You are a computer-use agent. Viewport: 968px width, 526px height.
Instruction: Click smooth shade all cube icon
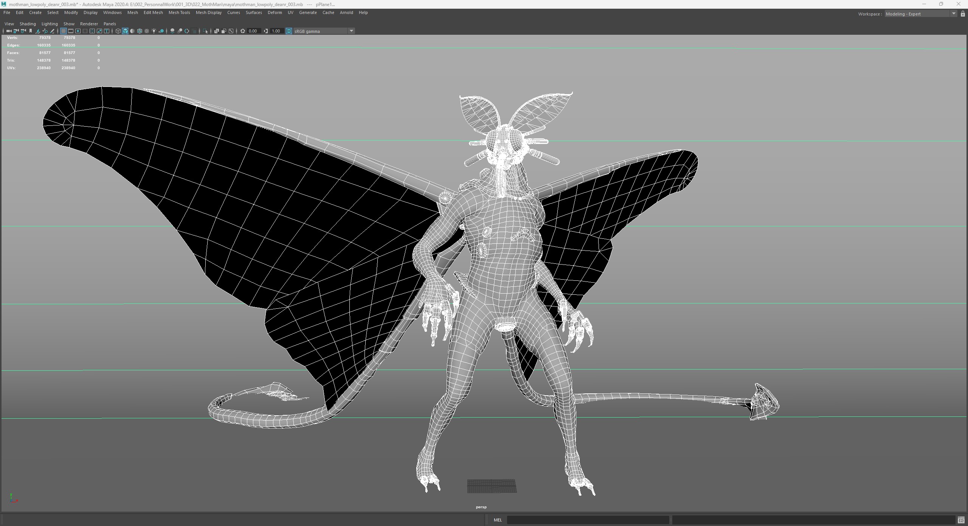point(125,31)
